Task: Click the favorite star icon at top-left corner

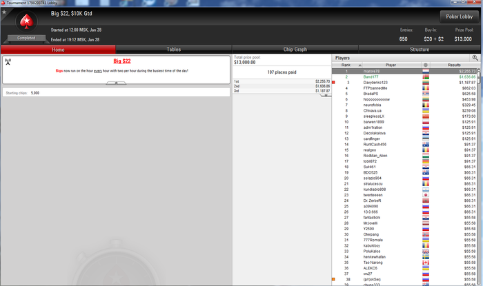Action: pos(4,12)
